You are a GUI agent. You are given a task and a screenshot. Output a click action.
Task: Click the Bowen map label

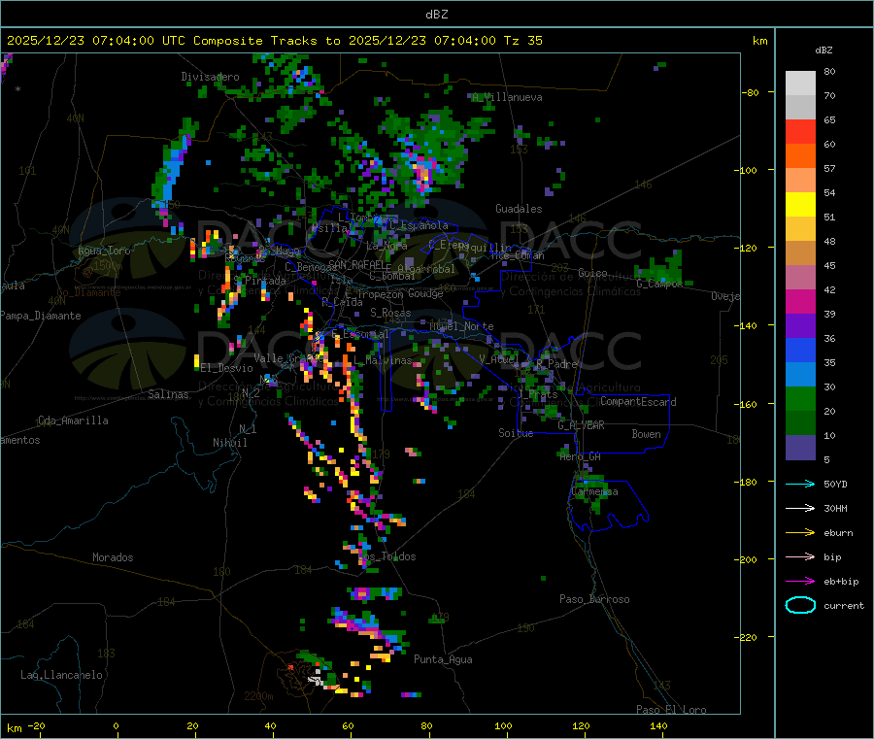click(x=646, y=434)
